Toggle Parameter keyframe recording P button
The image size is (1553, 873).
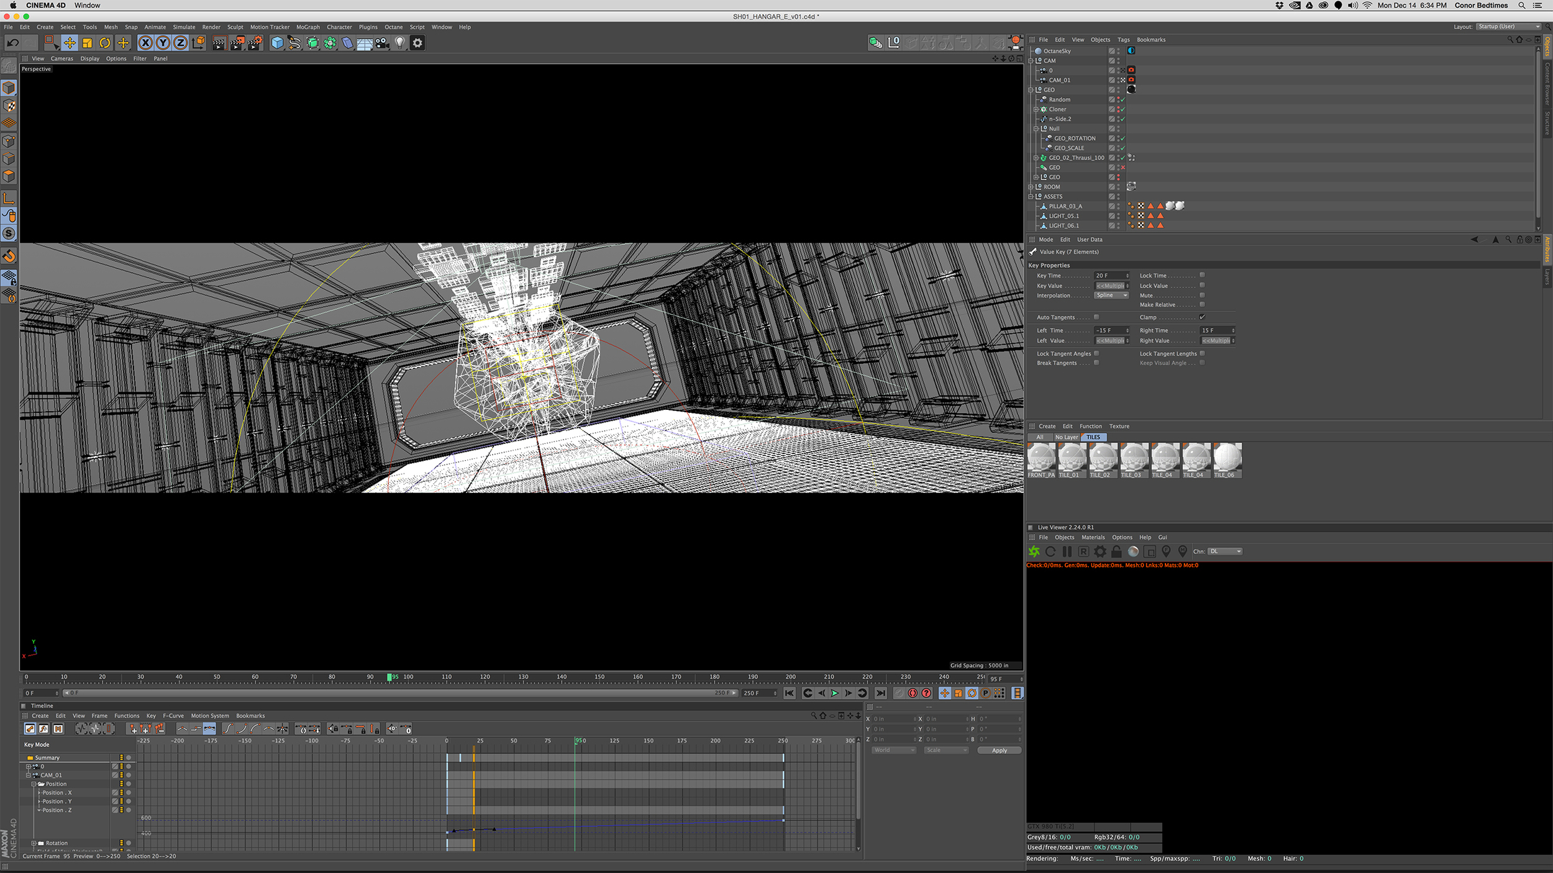coord(986,693)
